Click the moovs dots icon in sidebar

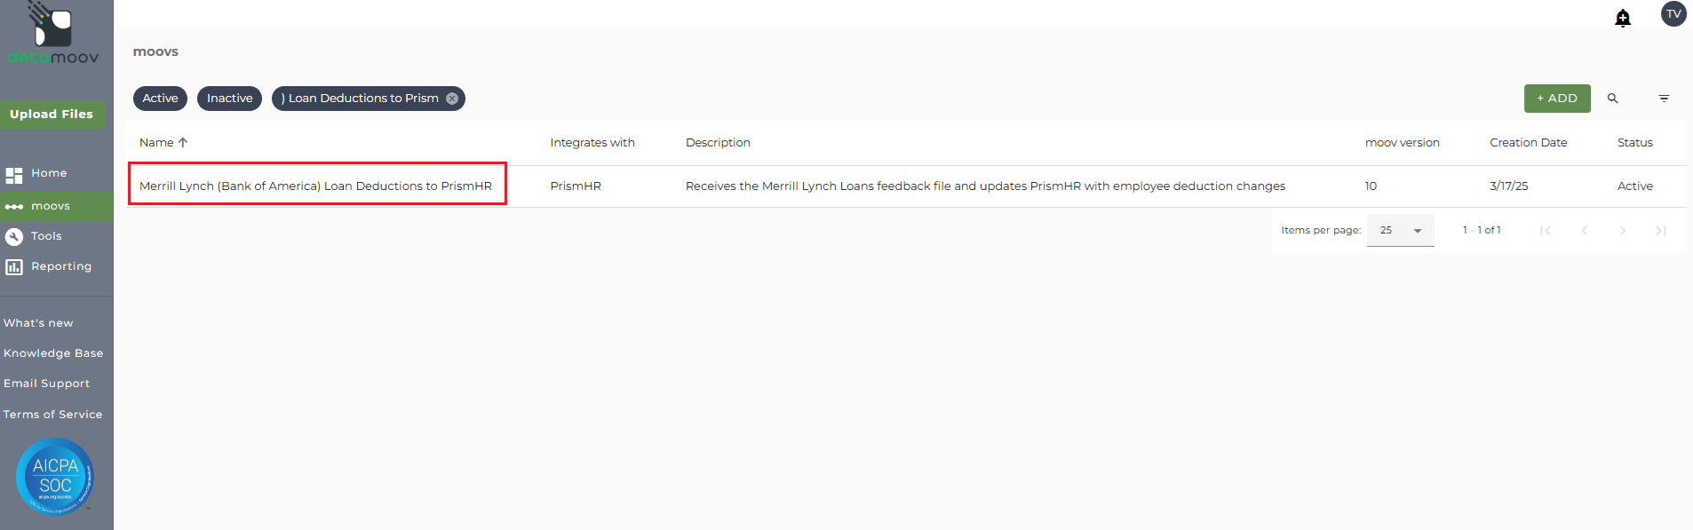point(14,207)
